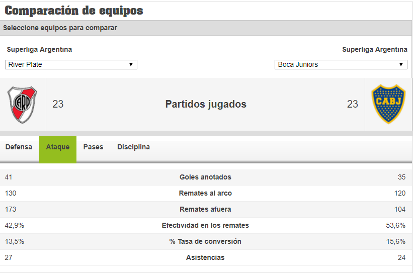This screenshot has height=273, width=415.
Task: Click the Boca Juniors CABJ crest
Action: [388, 104]
